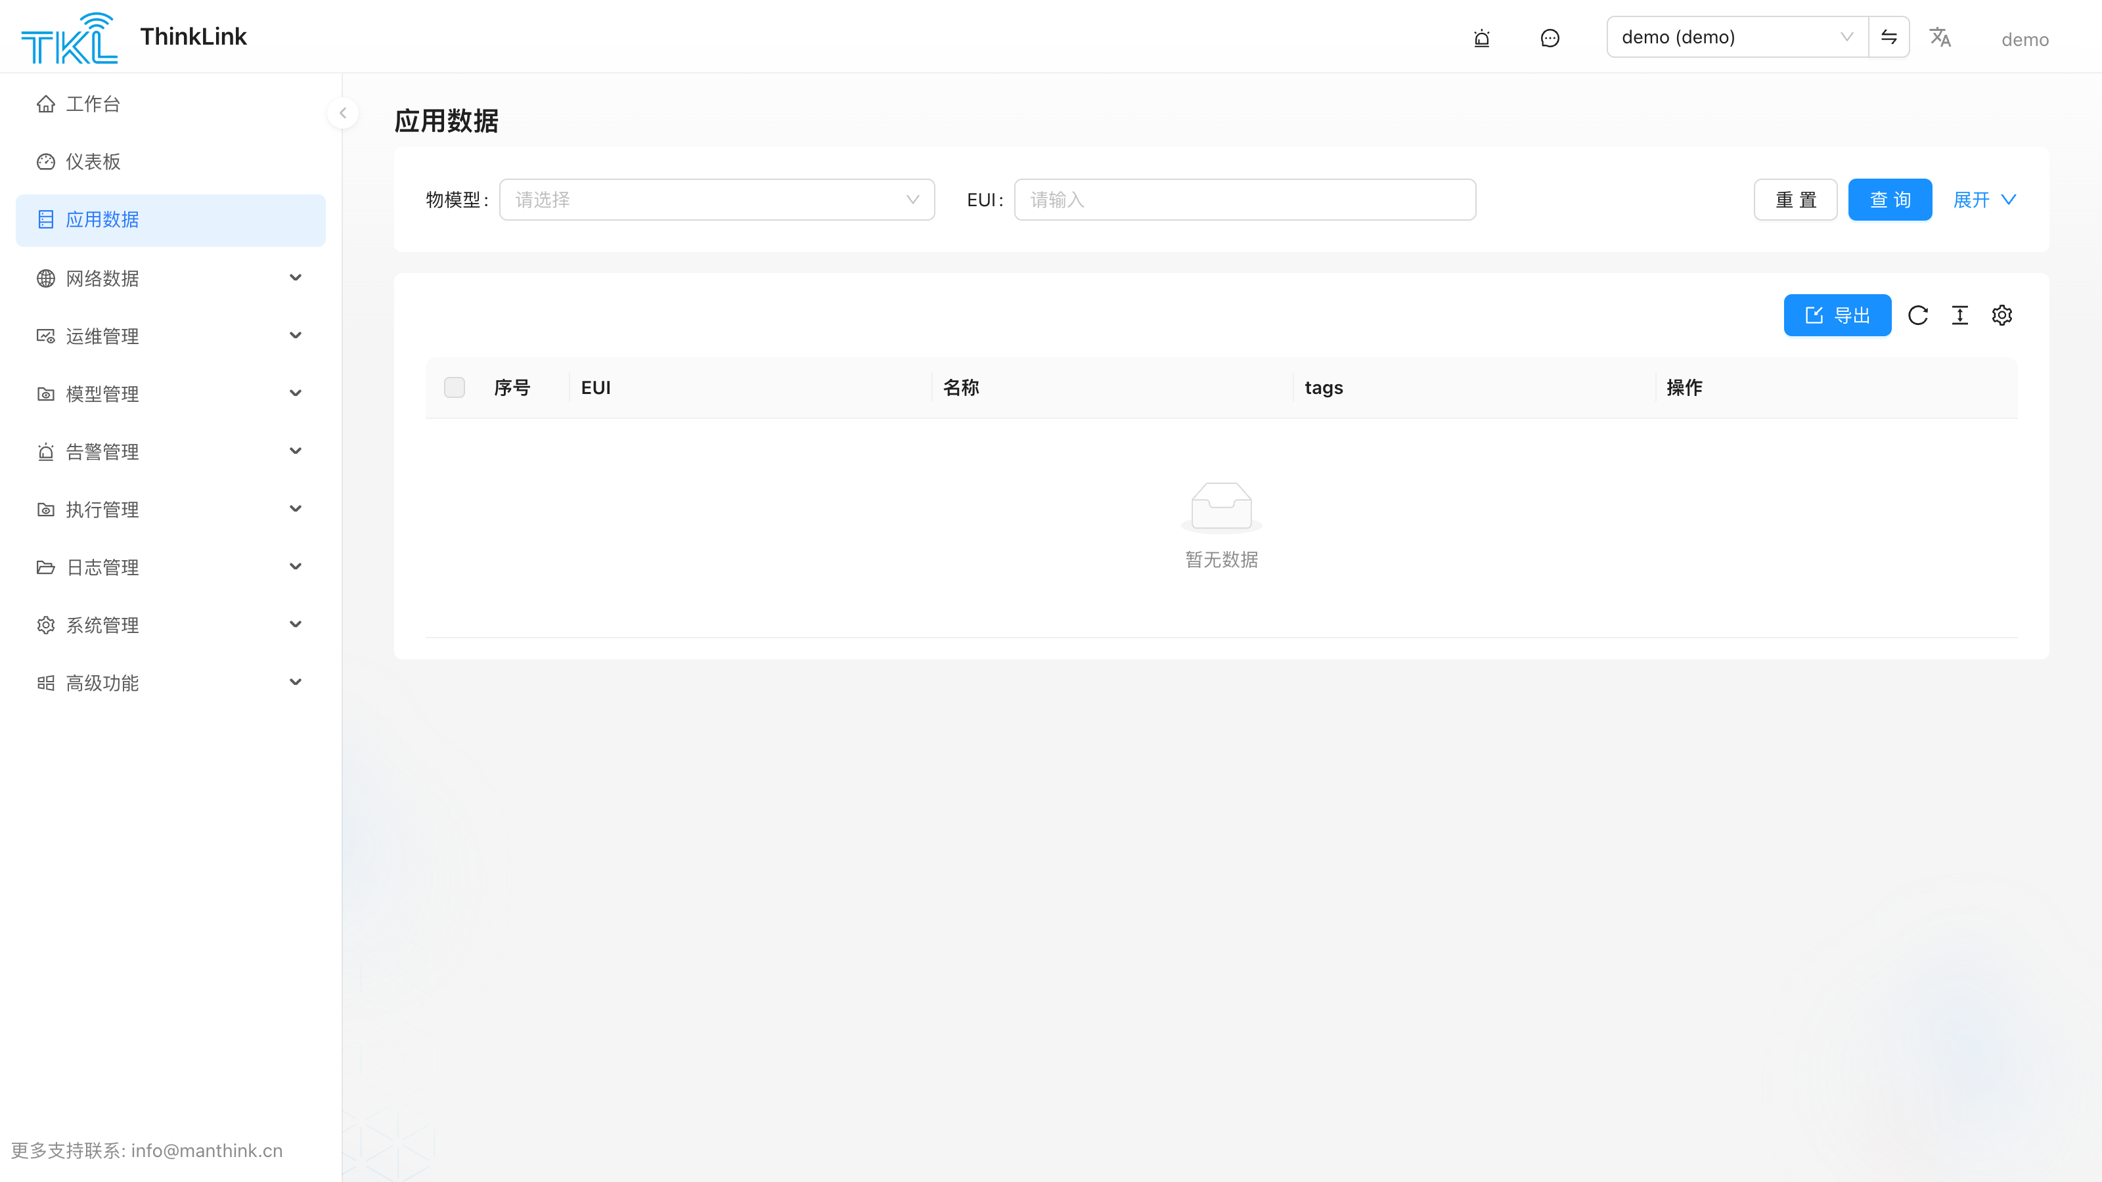Expand filters with 展开 link
The image size is (2102, 1182).
1984,200
